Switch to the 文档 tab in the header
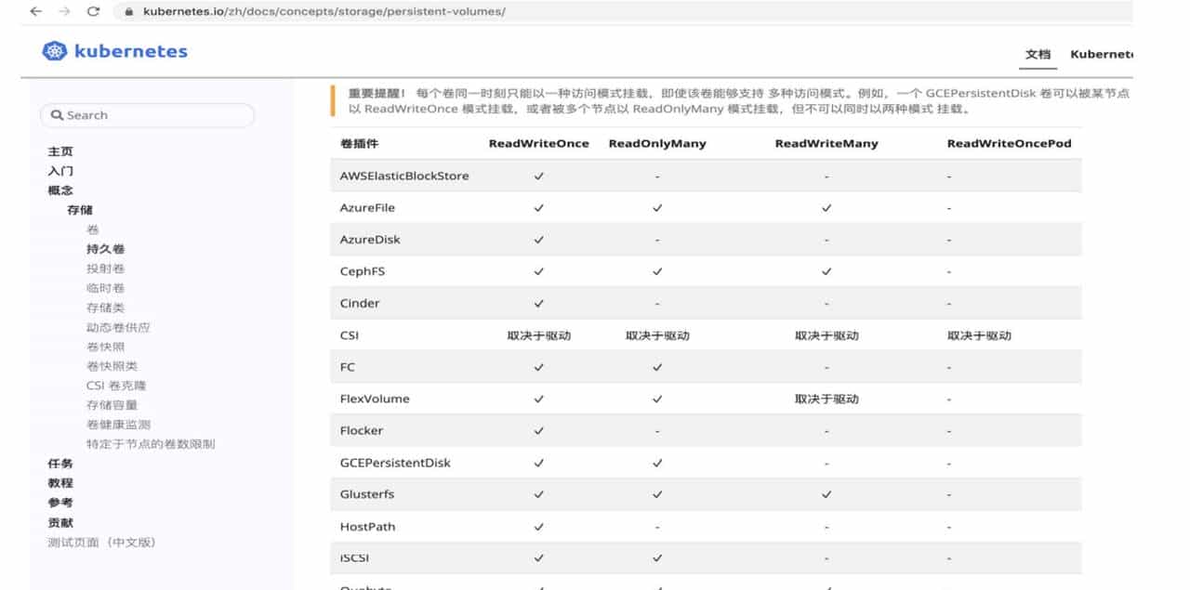This screenshot has height=590, width=1190. tap(1038, 54)
